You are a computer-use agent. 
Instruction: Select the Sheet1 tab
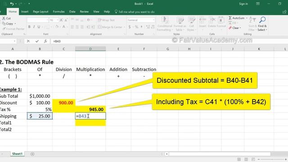point(17,154)
